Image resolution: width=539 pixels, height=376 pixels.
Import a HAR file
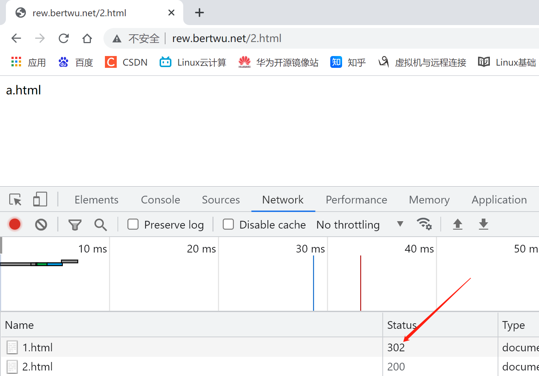(x=458, y=224)
